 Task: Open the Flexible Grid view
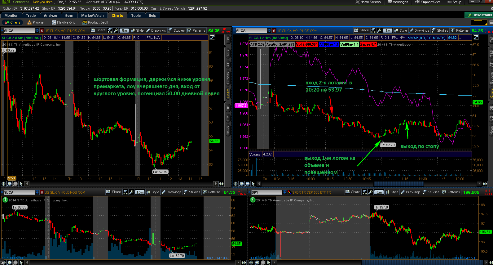(64, 22)
